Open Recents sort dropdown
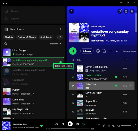Image resolution: width=138 pixels, height=131 pixels. 56,44
